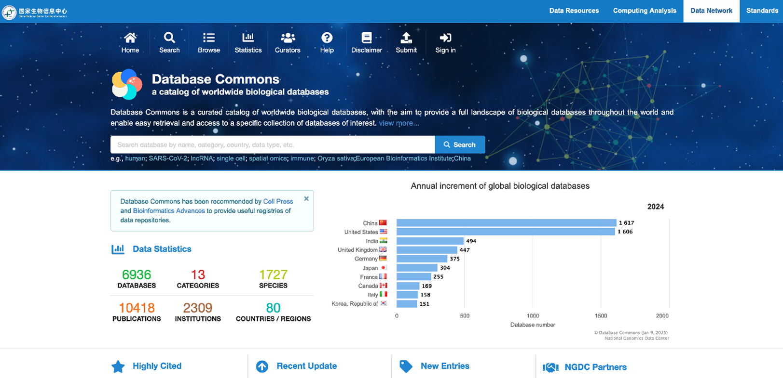Click the Database Commons colorful logo

127,84
